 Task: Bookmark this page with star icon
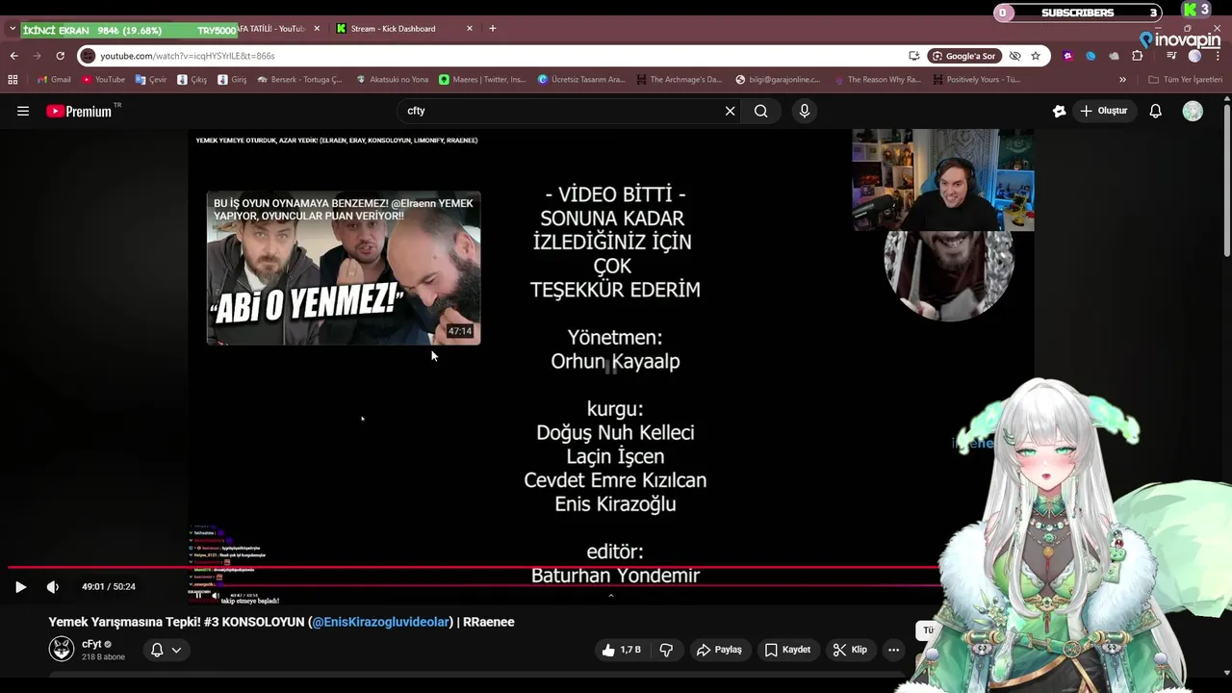coord(1036,56)
